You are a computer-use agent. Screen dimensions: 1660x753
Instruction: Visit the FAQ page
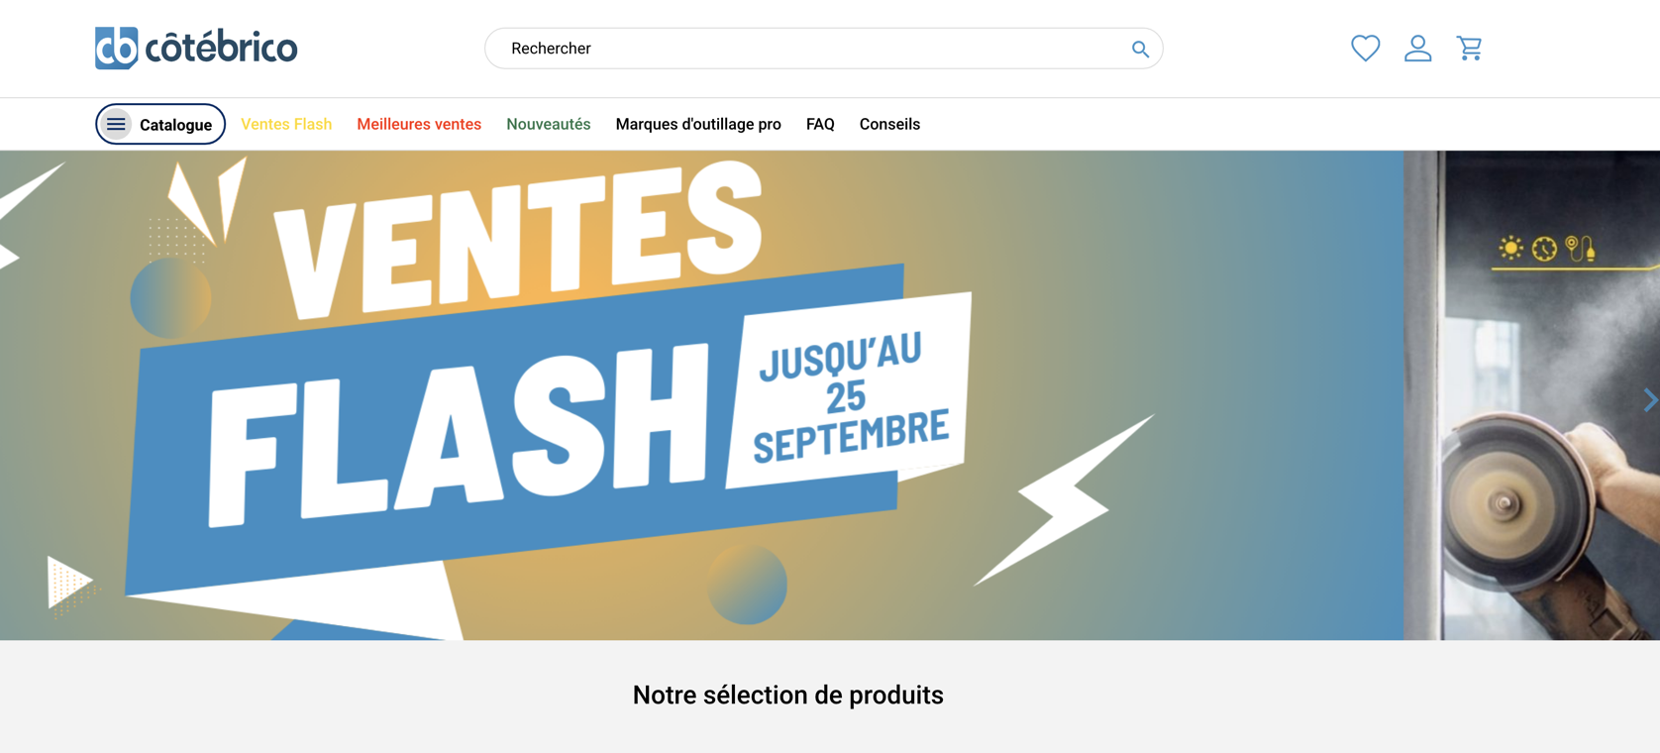[820, 124]
